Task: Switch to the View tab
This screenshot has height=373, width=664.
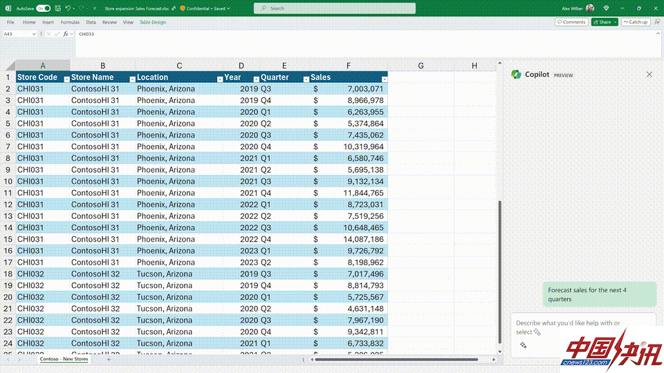Action: [128, 22]
